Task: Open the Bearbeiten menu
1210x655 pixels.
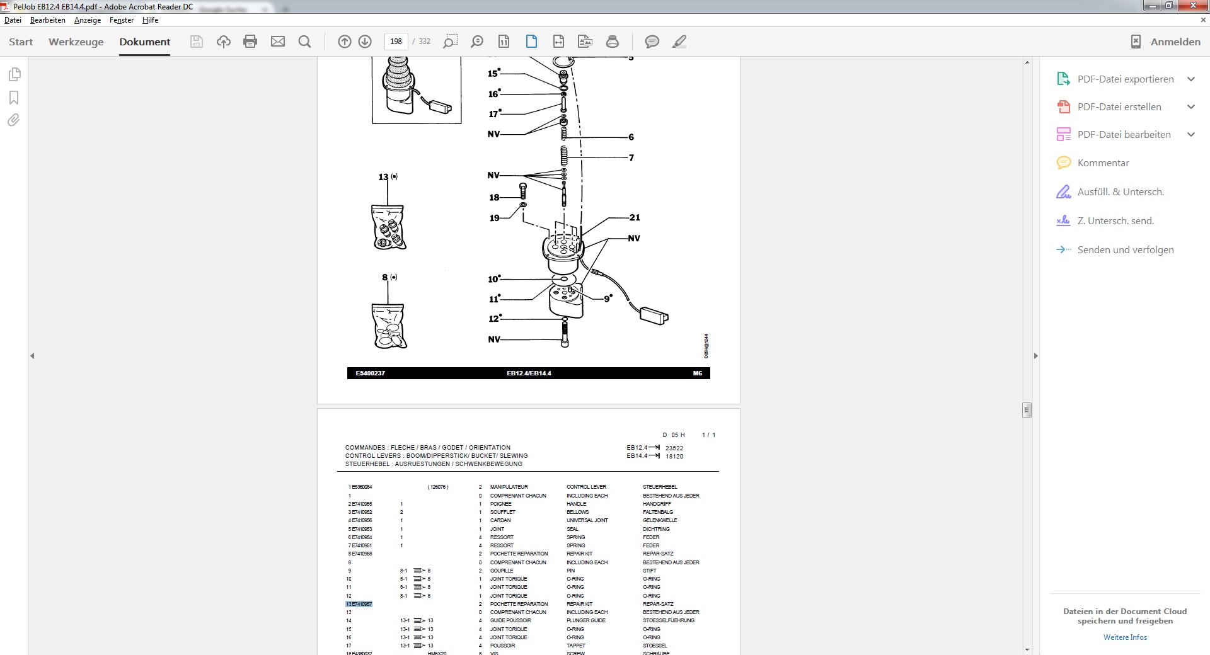Action: (x=48, y=20)
